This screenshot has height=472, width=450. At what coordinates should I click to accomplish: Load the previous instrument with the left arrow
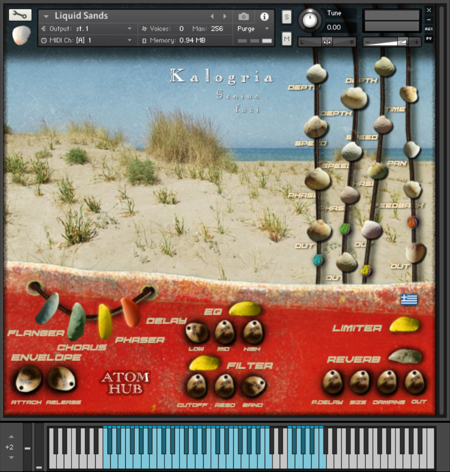click(x=212, y=16)
